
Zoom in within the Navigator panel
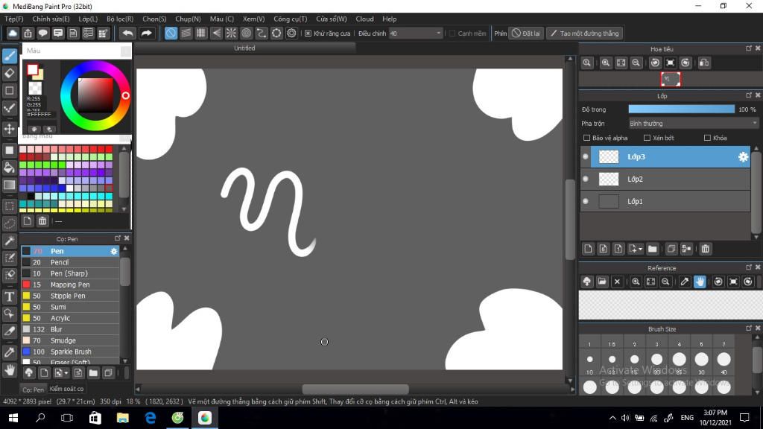point(606,63)
